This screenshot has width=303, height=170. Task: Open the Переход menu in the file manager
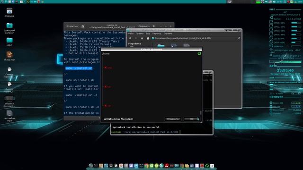coord(157,34)
